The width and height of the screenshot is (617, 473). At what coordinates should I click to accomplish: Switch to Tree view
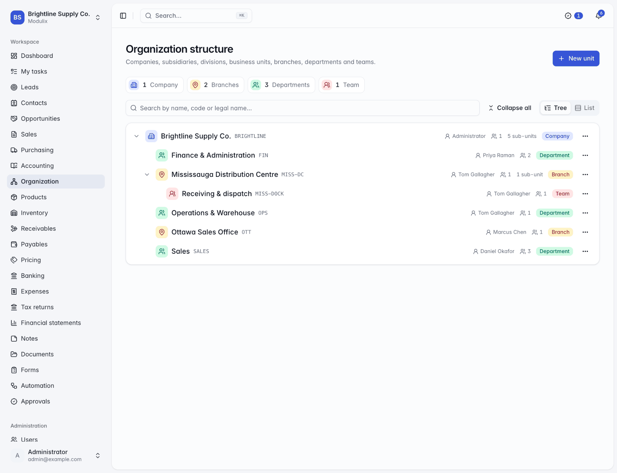coord(556,108)
